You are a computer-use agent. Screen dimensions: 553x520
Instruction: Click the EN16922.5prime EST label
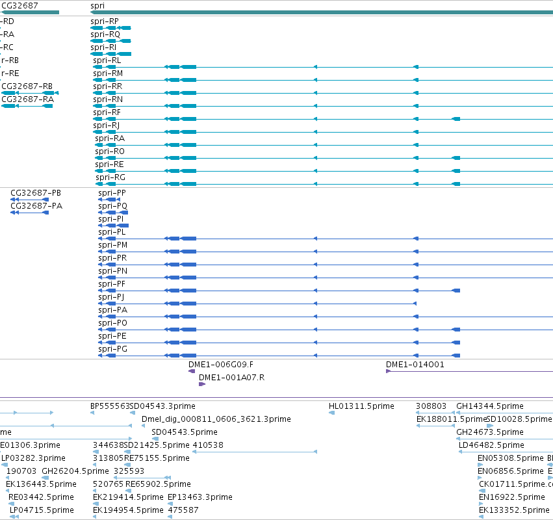click(x=512, y=497)
